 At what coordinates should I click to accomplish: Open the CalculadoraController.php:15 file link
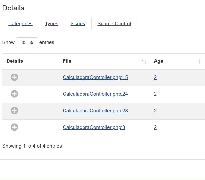[95, 77]
